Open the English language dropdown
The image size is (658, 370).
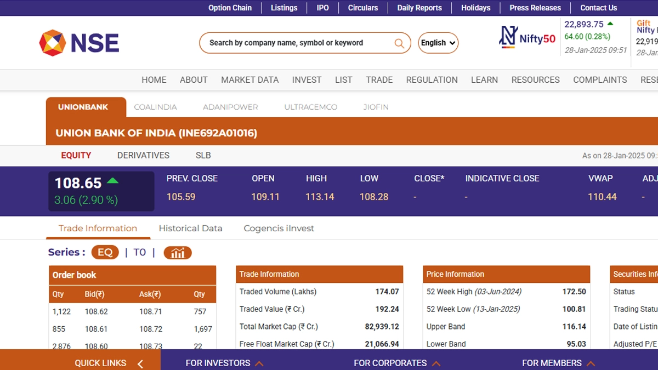coord(438,43)
